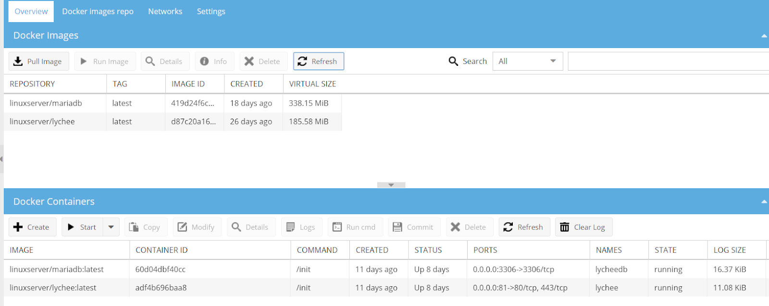Viewport: 769px width, 306px height.
Task: Click the Docker Images Refresh arrows icon
Action: point(302,61)
